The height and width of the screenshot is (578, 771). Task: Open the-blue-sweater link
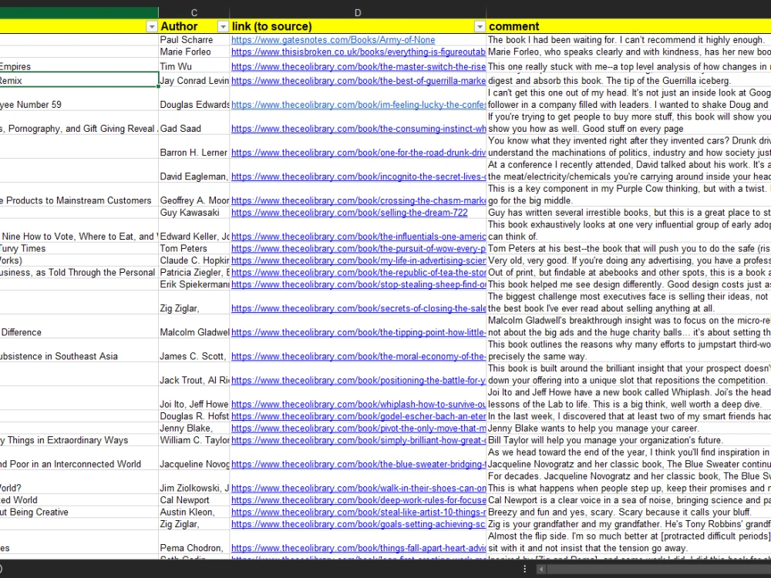358,465
